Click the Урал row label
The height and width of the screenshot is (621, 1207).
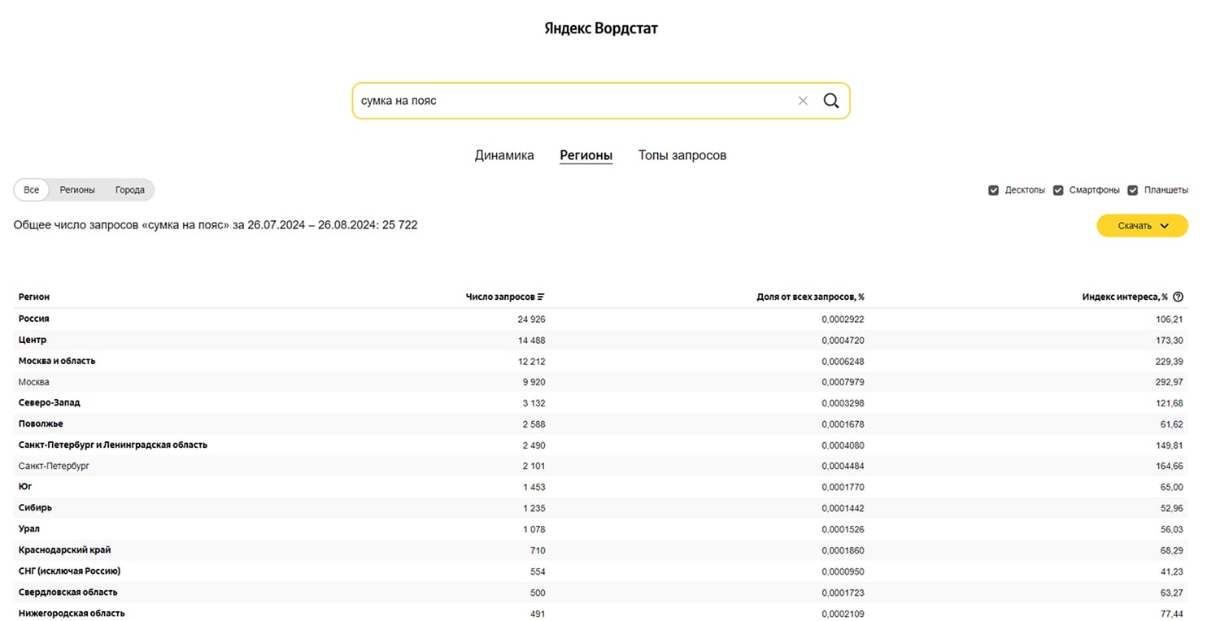[29, 529]
